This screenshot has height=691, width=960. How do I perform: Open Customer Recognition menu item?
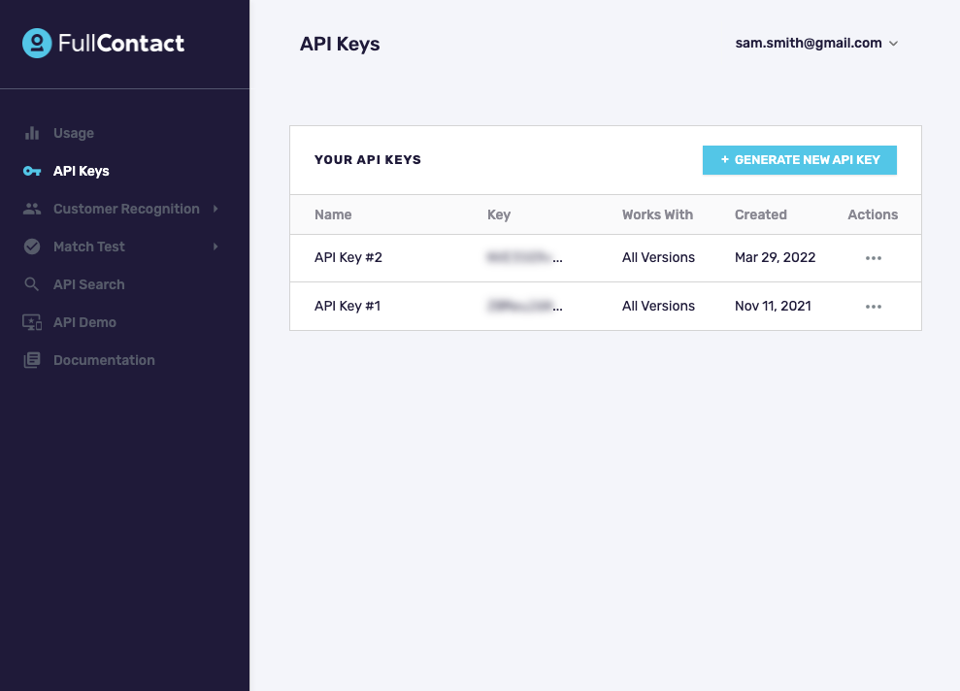coord(126,209)
